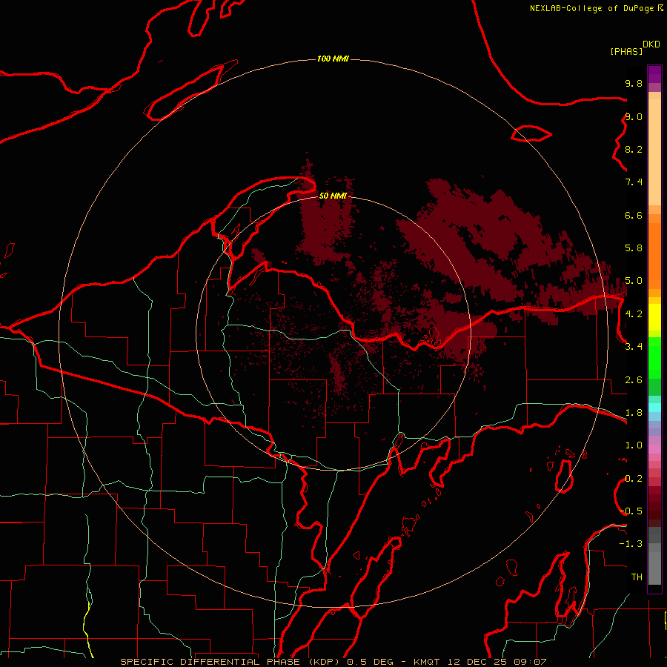Click the cyan band of the color bar
The image size is (667, 667).
[654, 408]
